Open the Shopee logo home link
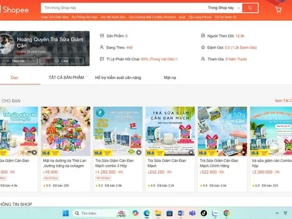Screen dimensions: 292x219 15,10
